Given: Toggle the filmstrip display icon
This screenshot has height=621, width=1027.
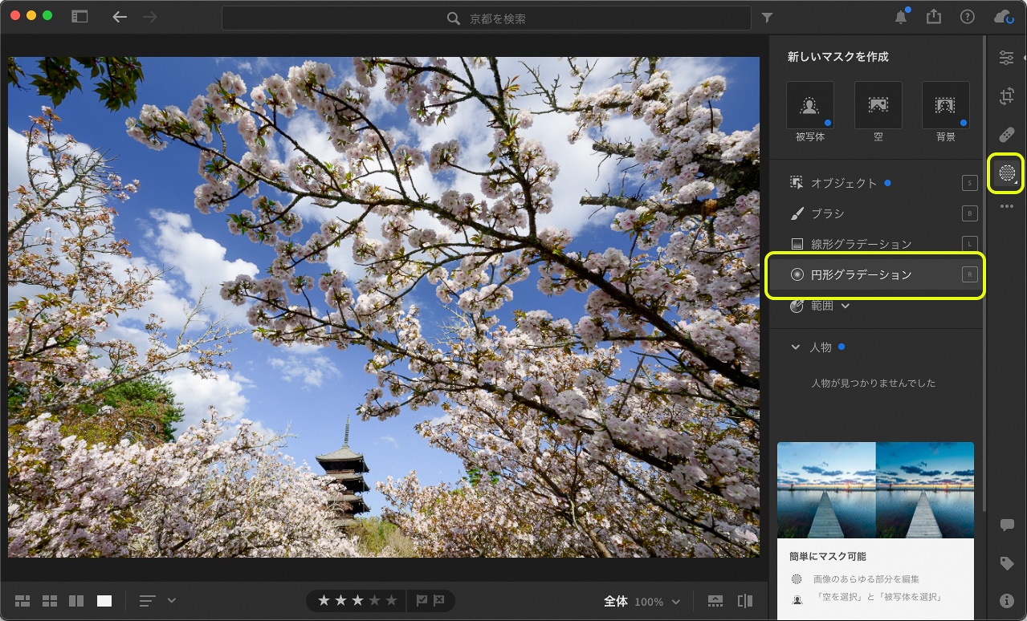Looking at the screenshot, I should pyautogui.click(x=715, y=601).
